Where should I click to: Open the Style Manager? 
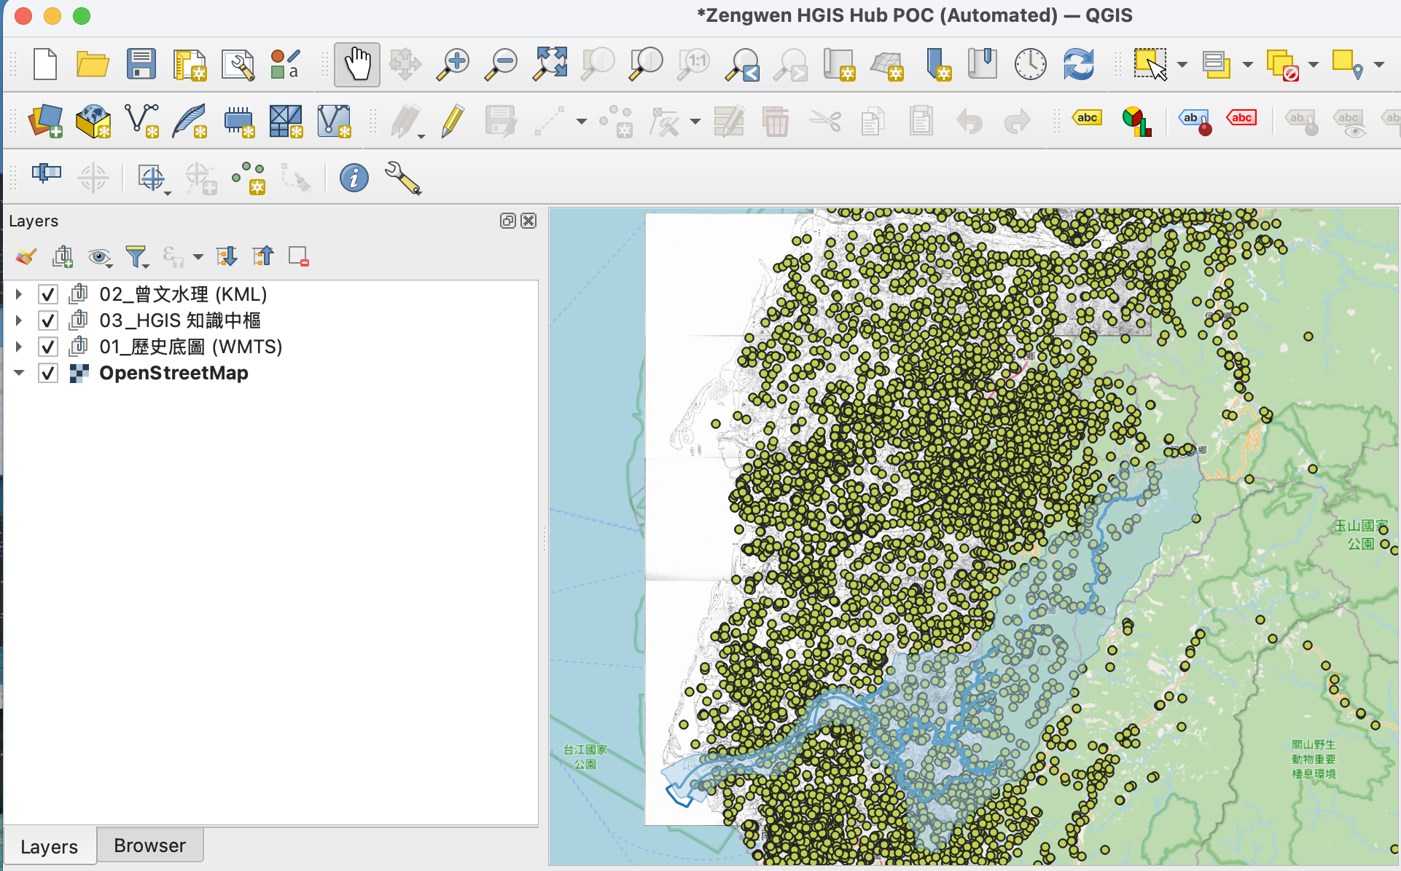tap(284, 64)
